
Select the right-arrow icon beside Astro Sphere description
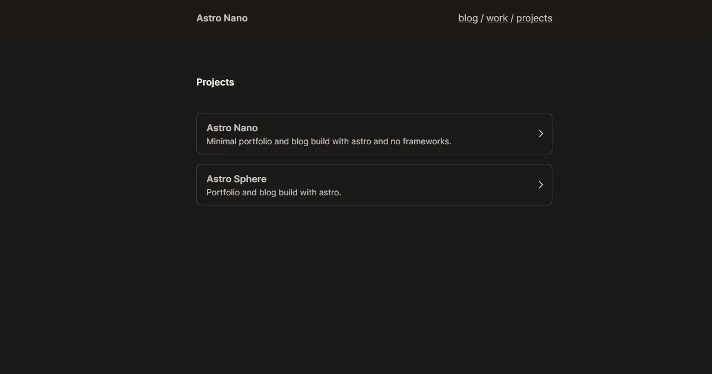541,185
